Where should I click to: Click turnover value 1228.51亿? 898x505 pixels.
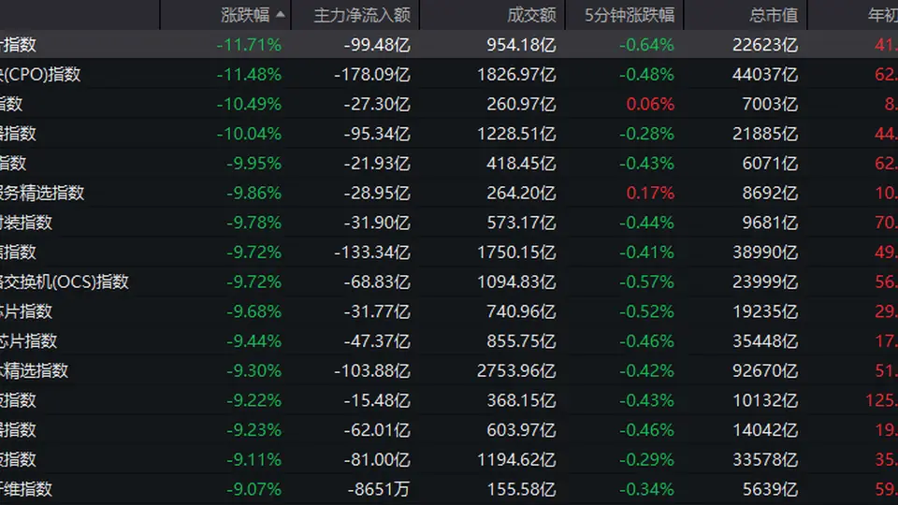click(516, 134)
